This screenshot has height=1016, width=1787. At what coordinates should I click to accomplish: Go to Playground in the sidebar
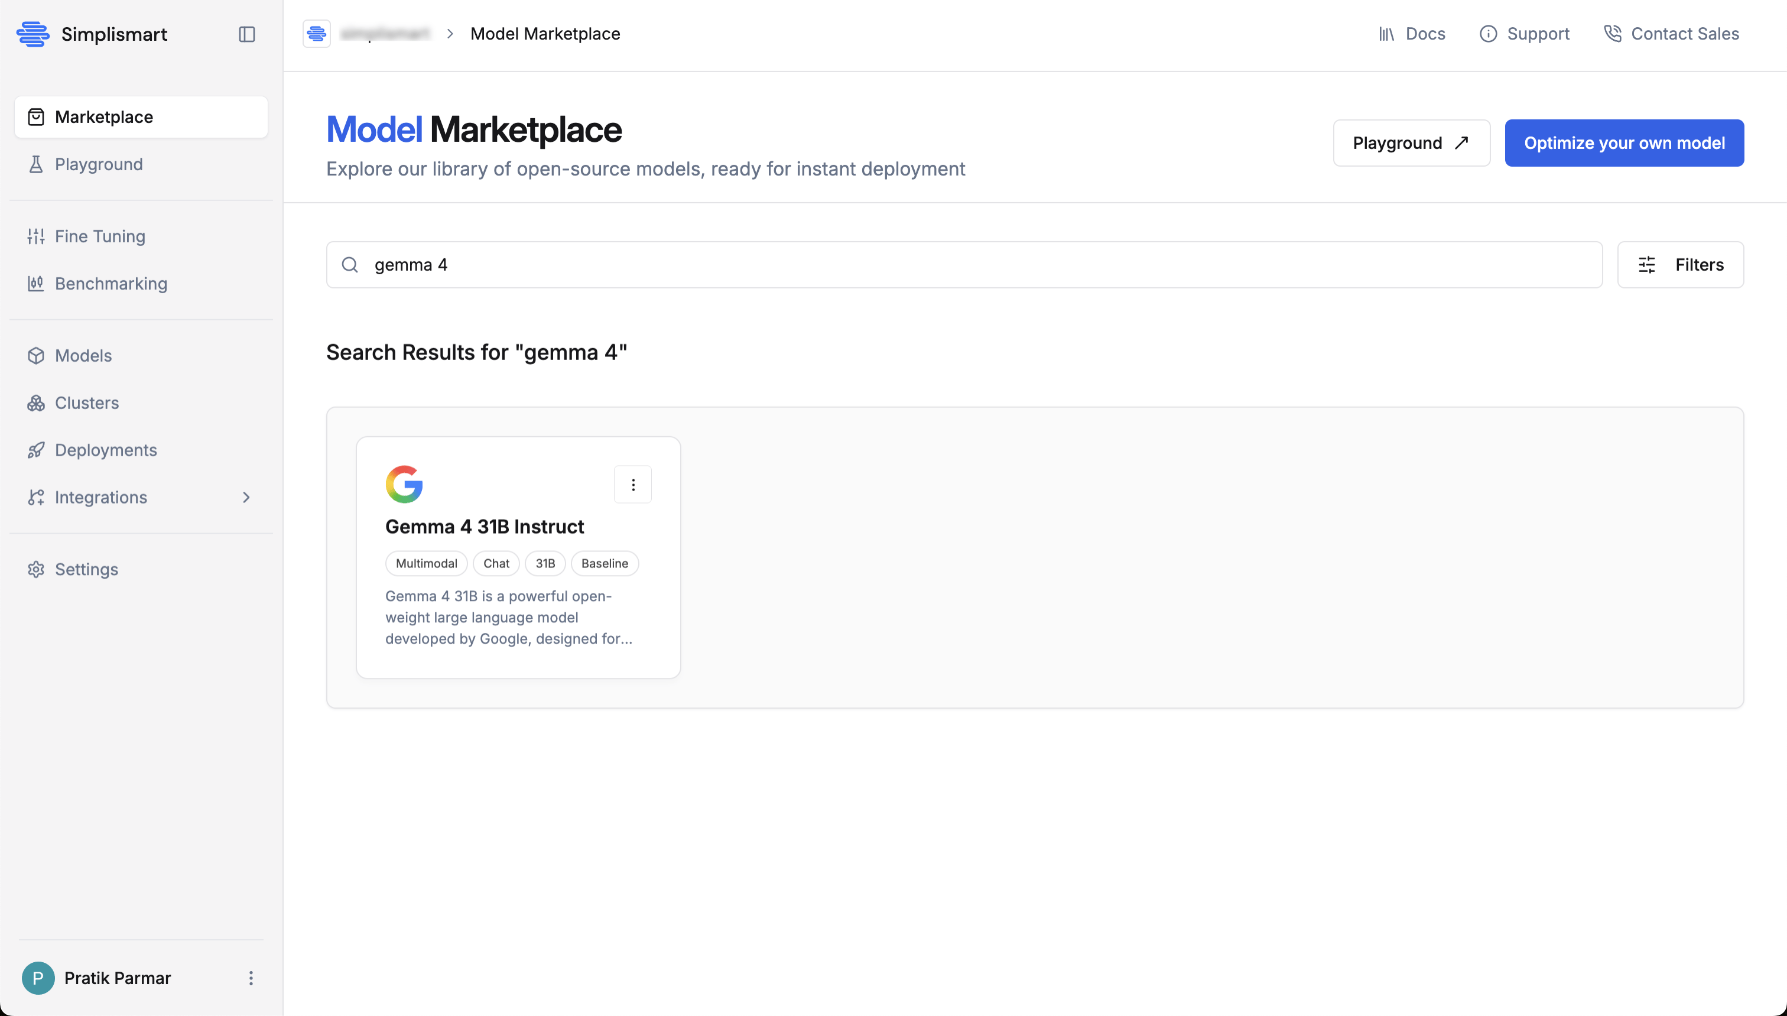141,164
